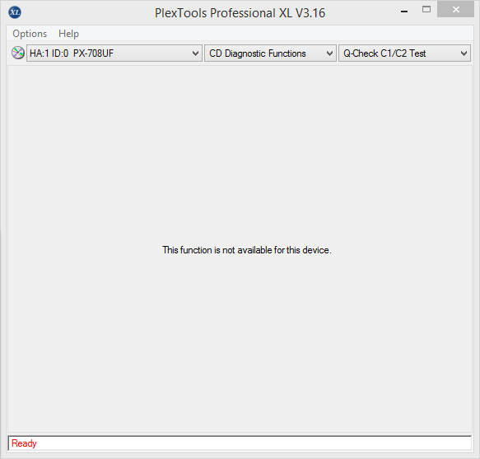
Task: Open the Help menu
Action: 68,34
